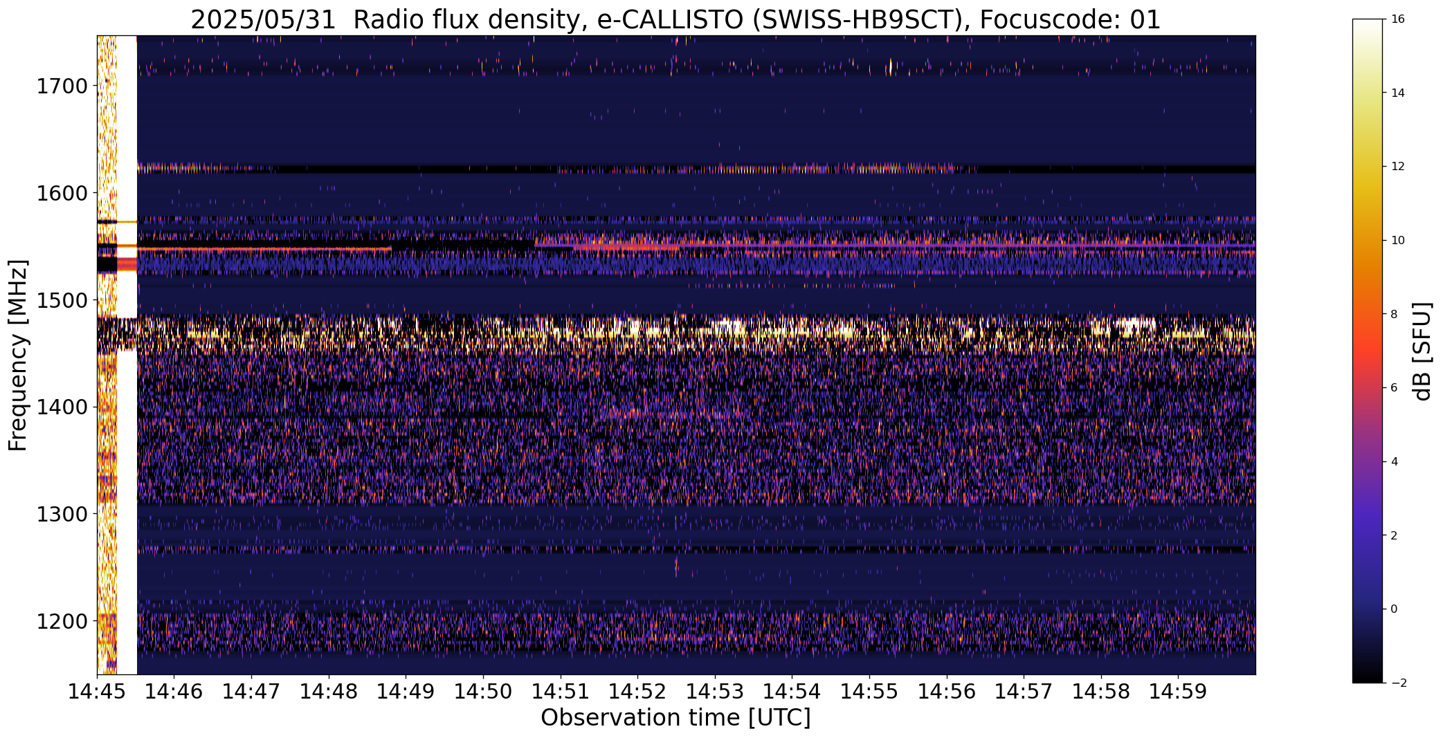1443x738 pixels.
Task: Click the 14:46 time tick label
Action: click(174, 691)
